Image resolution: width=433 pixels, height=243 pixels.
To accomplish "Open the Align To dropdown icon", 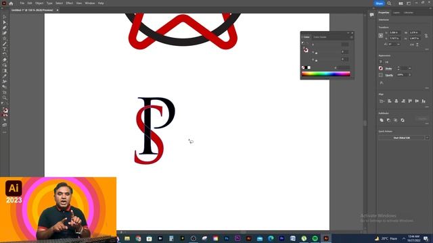I will point(382,101).
